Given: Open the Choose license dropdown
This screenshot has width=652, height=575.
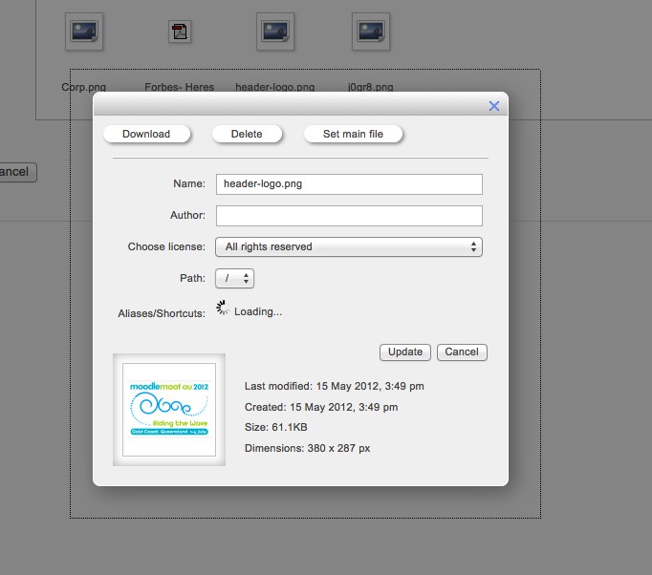Looking at the screenshot, I should [349, 246].
